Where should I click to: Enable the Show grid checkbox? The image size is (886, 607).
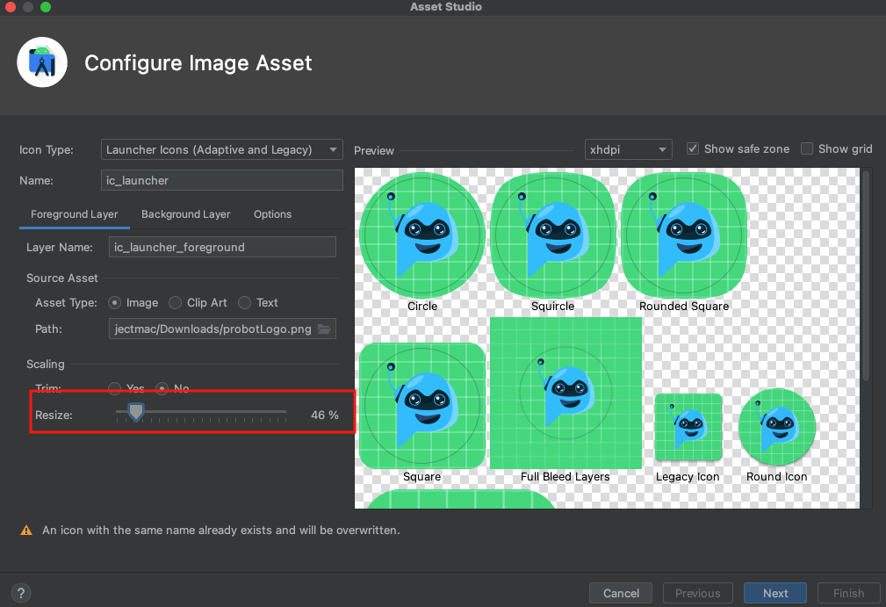pos(807,149)
